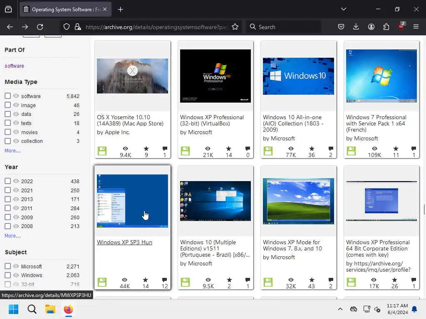Open Windows XP Mode for Windows 7 title

(x=292, y=245)
